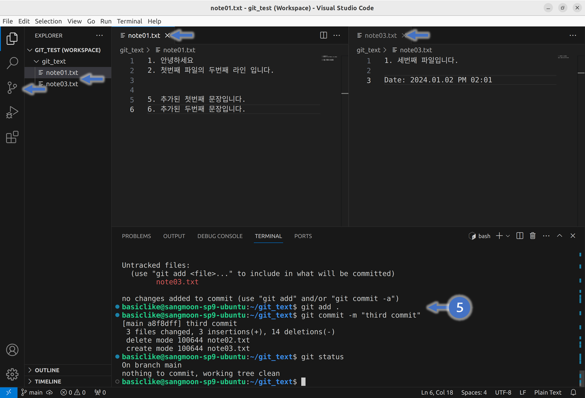This screenshot has width=585, height=398.
Task: Open the Help menu
Action: pyautogui.click(x=154, y=21)
